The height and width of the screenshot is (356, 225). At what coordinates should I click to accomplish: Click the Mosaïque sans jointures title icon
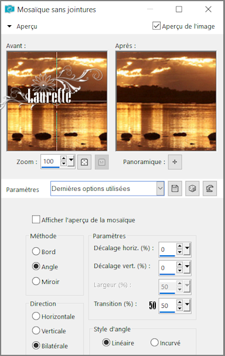(x=9, y=9)
